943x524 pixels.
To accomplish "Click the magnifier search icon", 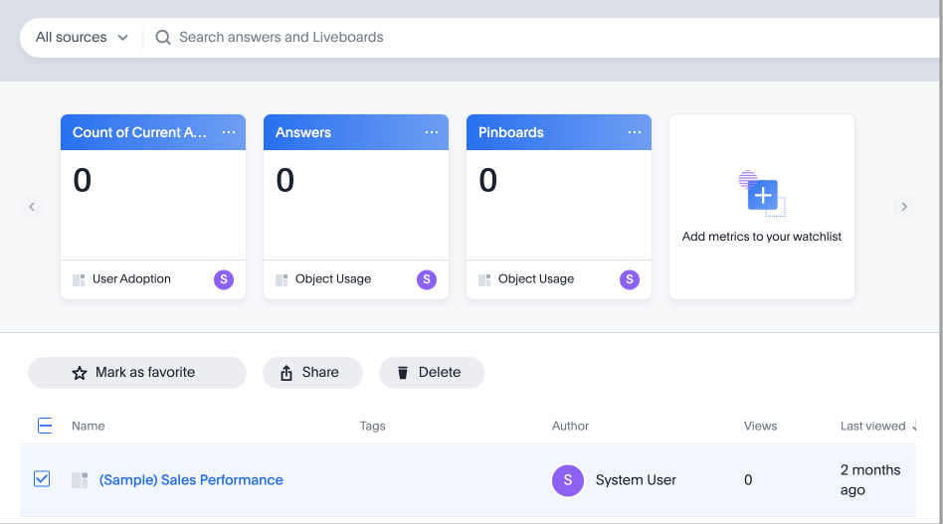I will [x=163, y=38].
